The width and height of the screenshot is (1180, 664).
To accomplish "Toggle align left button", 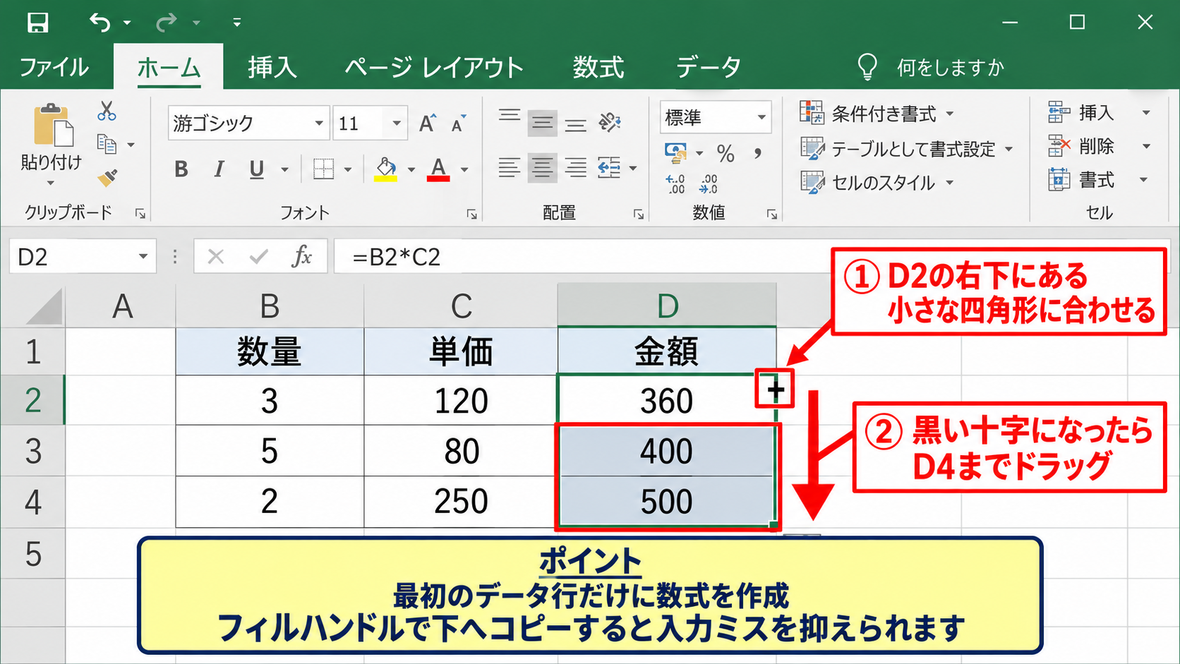I will [x=509, y=168].
